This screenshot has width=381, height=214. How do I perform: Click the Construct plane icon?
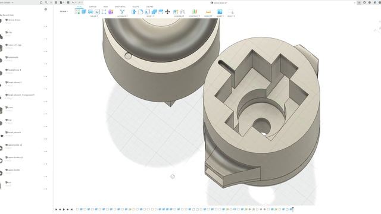point(195,12)
